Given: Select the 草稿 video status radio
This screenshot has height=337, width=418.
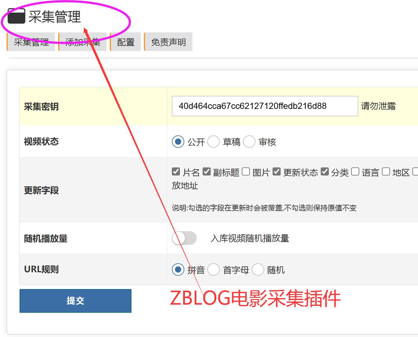Looking at the screenshot, I should pos(214,142).
